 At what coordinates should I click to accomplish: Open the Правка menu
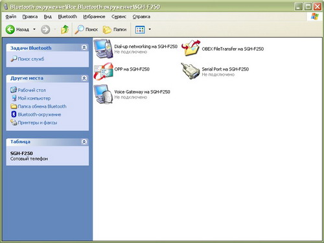click(30, 17)
